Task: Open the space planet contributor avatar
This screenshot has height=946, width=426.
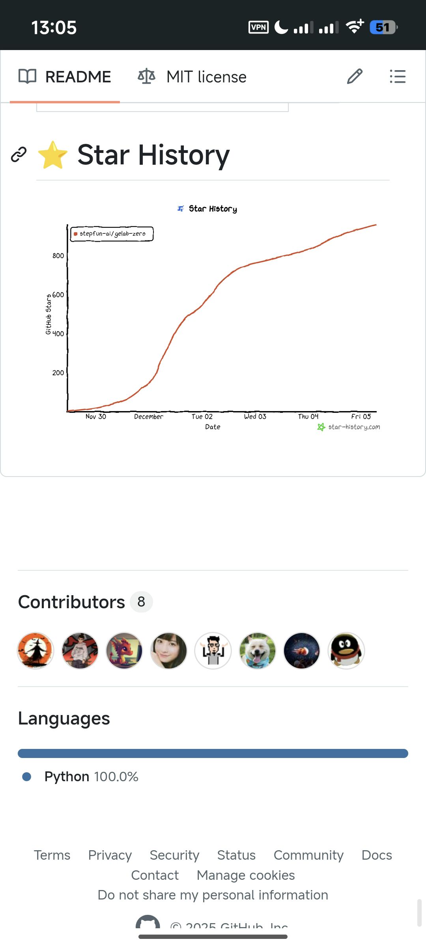Action: [302, 651]
